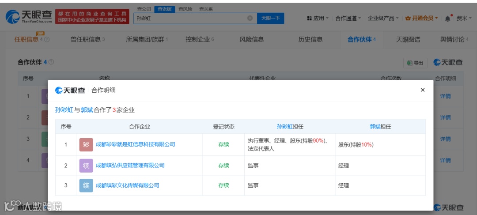Select the 合作伙伴 tab

[362, 39]
